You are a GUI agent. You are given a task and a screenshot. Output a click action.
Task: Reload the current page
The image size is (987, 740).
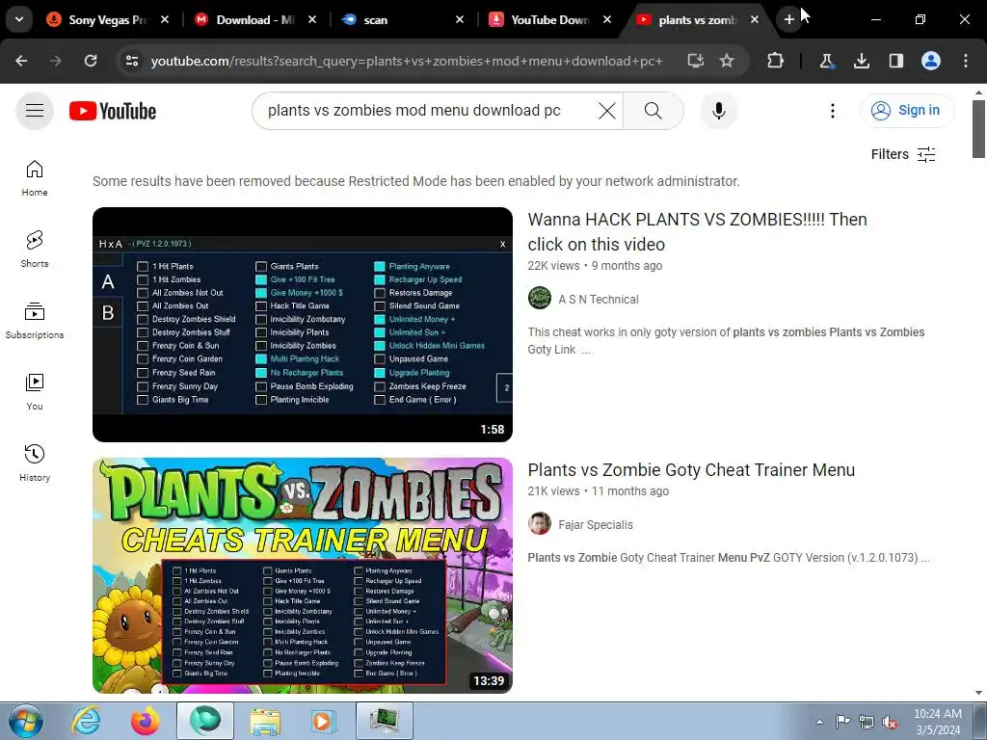pyautogui.click(x=91, y=61)
